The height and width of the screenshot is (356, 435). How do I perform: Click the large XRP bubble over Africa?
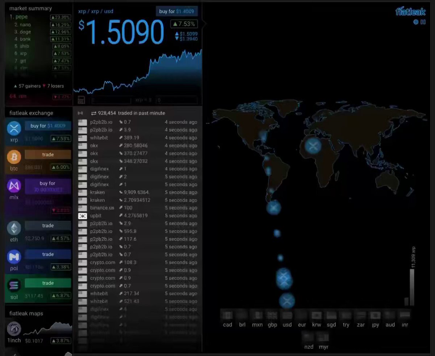pyautogui.click(x=313, y=146)
